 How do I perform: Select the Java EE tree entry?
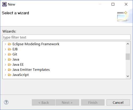coord(18,64)
